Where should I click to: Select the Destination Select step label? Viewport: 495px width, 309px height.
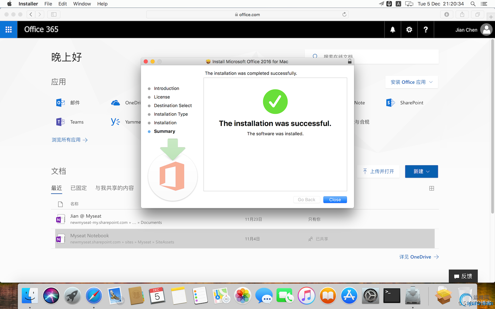pos(173,106)
